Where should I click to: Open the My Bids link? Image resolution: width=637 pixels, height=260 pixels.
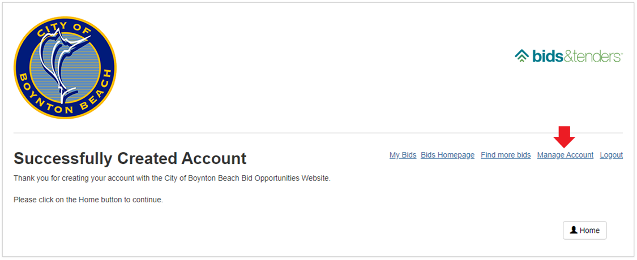coord(403,155)
